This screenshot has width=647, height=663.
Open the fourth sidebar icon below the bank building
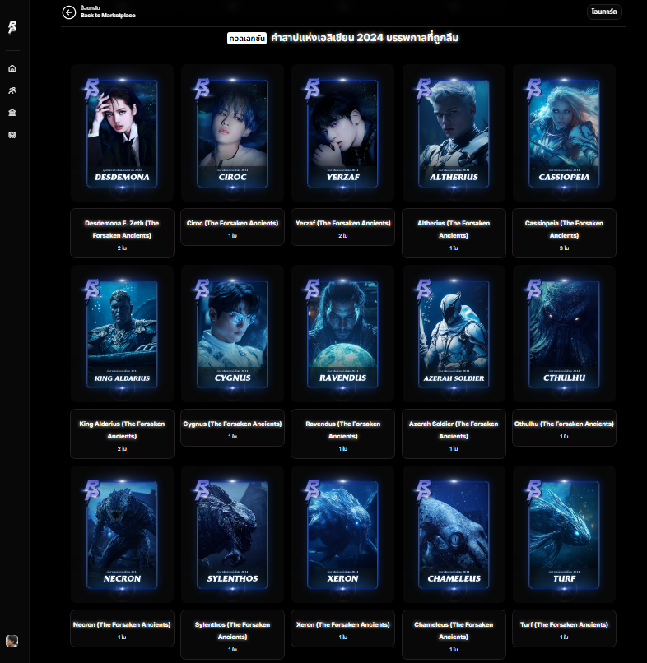(12, 135)
